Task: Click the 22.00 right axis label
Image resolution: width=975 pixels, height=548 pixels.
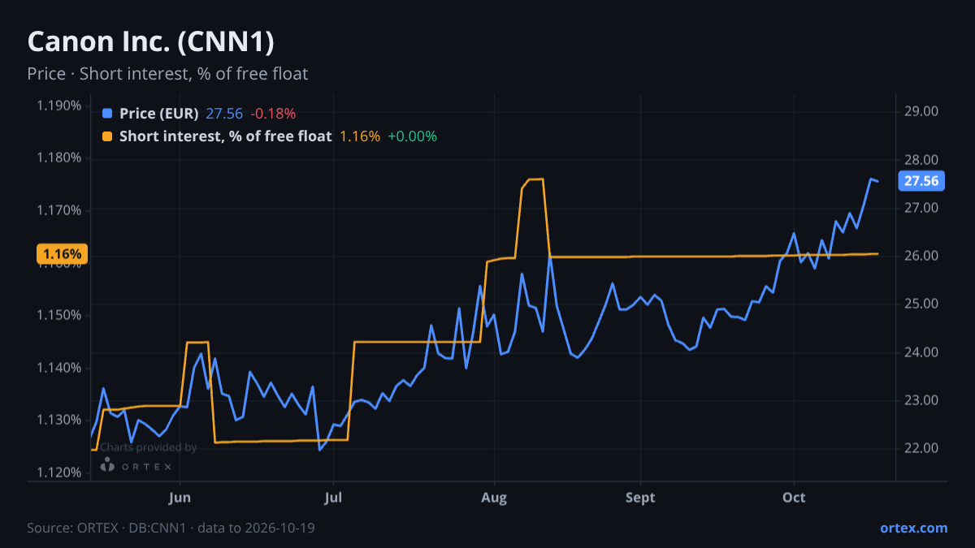Action: [x=921, y=448]
